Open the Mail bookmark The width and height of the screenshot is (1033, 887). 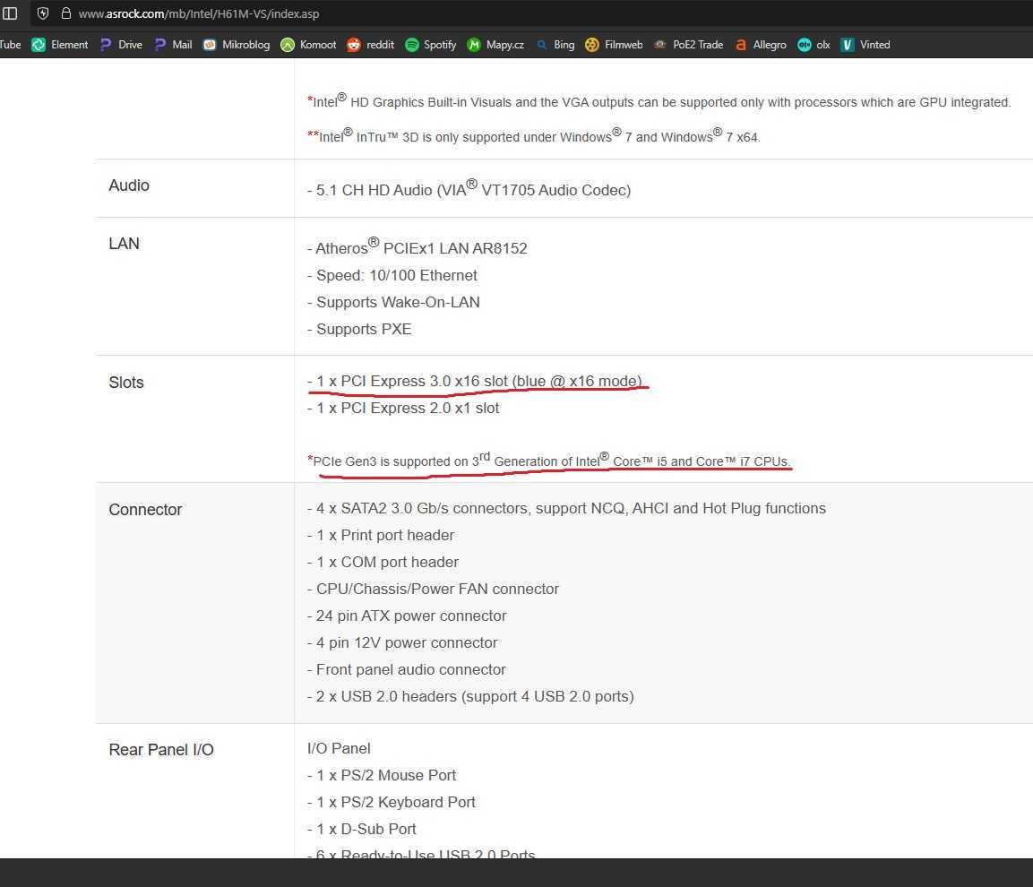(x=173, y=45)
